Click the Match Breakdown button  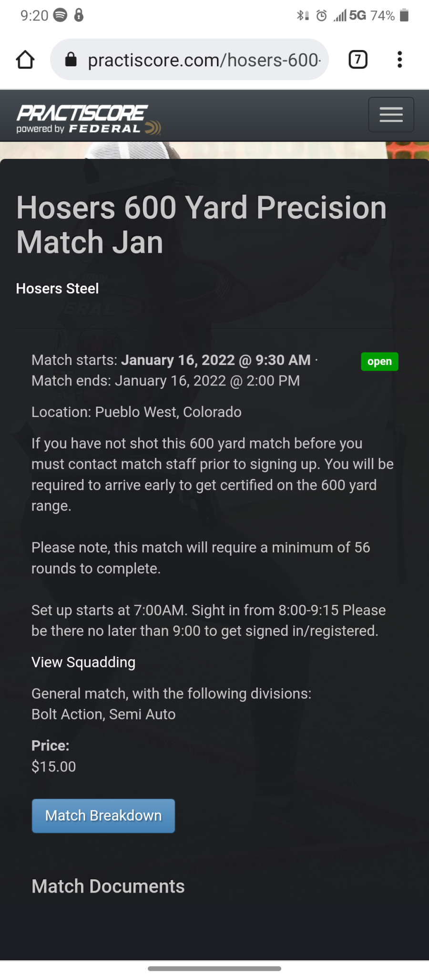pyautogui.click(x=103, y=816)
